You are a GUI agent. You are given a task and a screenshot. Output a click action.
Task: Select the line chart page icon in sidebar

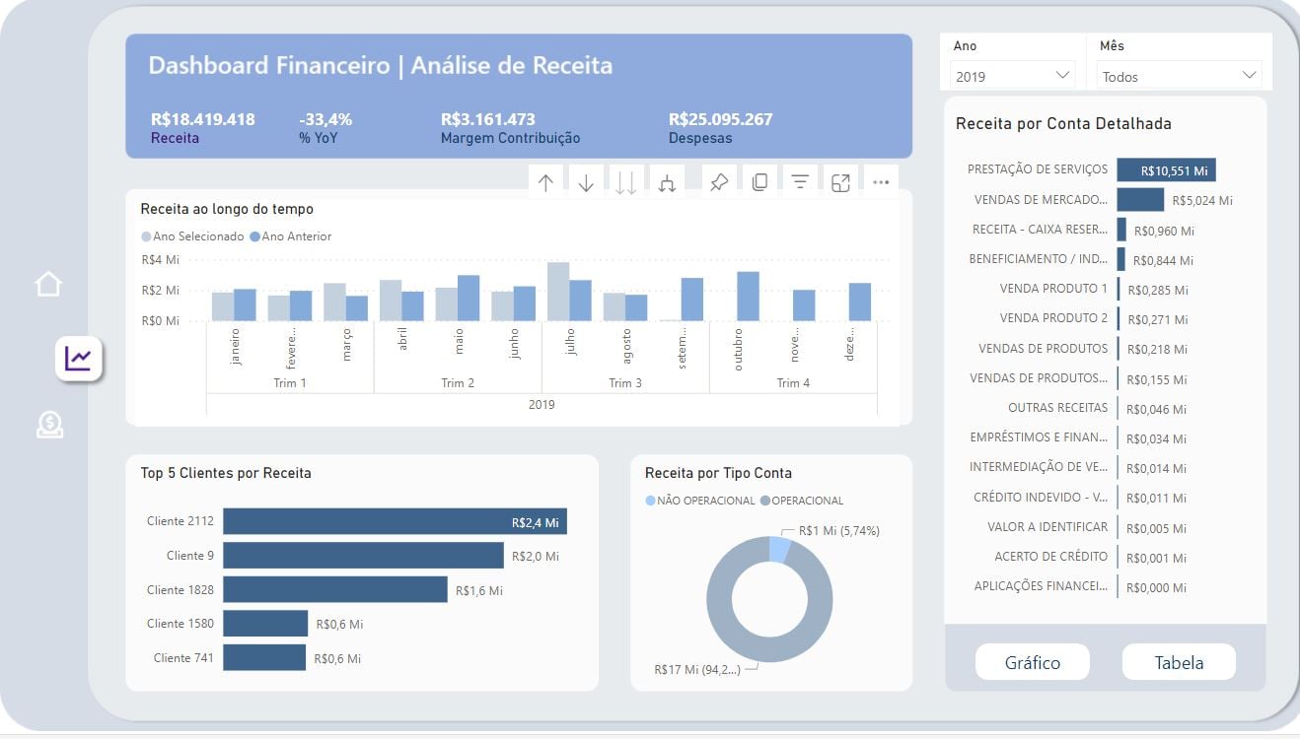(78, 358)
